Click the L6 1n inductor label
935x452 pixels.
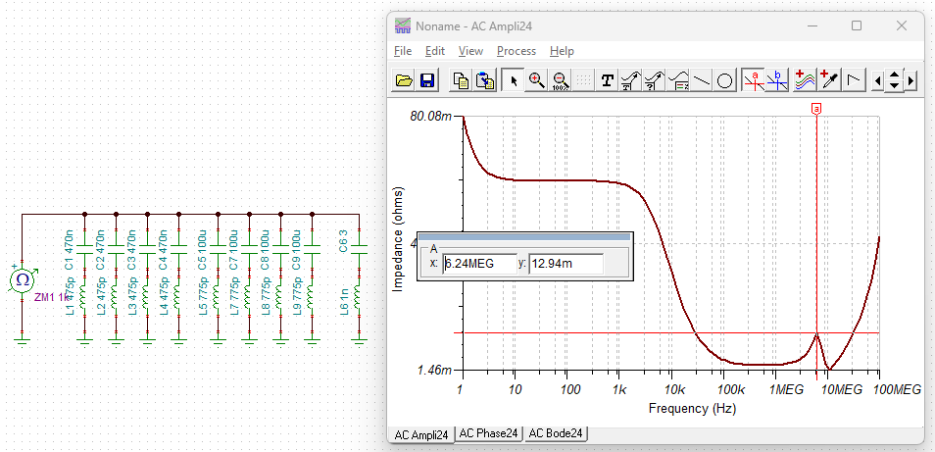[343, 303]
